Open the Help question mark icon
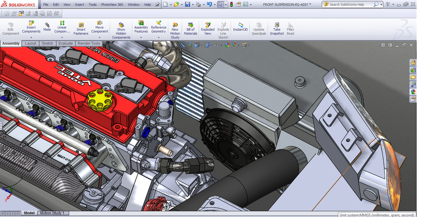The image size is (430, 217). pos(388,4)
